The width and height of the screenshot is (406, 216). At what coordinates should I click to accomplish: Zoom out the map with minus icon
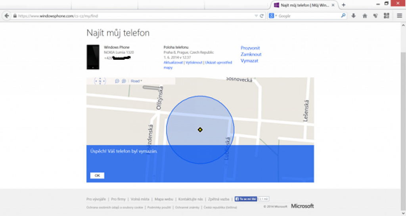[x=117, y=81]
